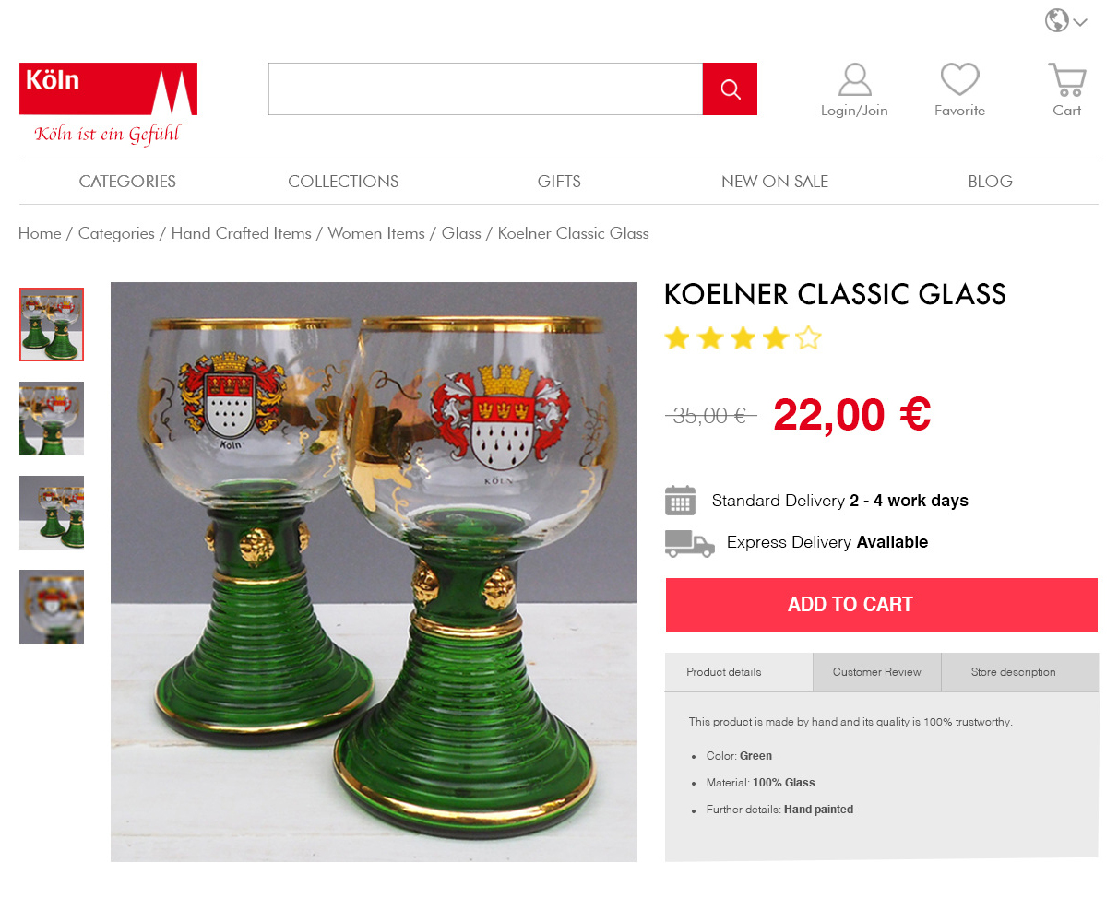This screenshot has height=910, width=1118.
Task: Click the Express Delivery truck icon
Action: coord(690,543)
